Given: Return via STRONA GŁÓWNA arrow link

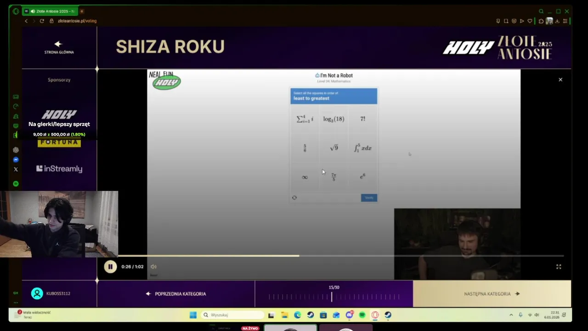Looking at the screenshot, I should coord(59,47).
